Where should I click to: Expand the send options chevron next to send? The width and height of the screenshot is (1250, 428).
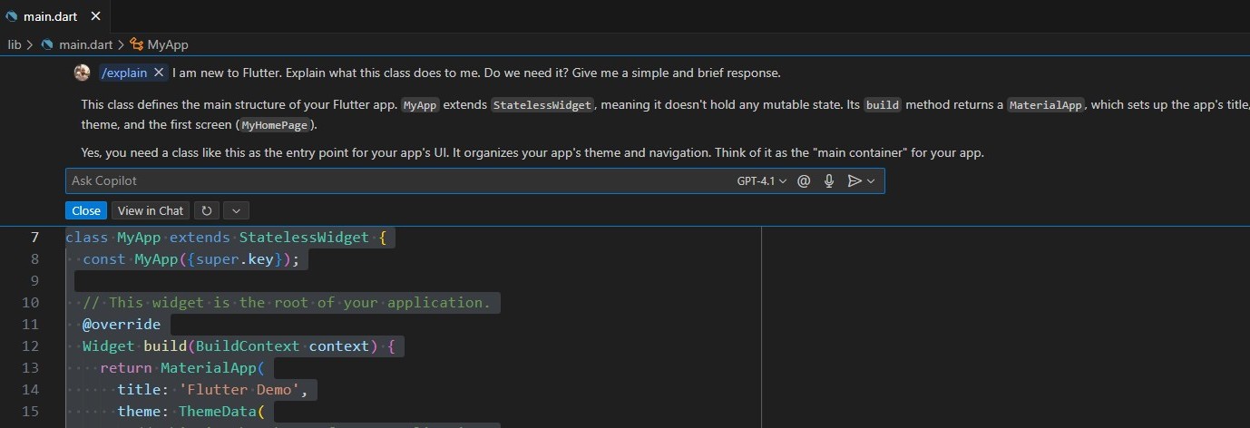click(871, 181)
